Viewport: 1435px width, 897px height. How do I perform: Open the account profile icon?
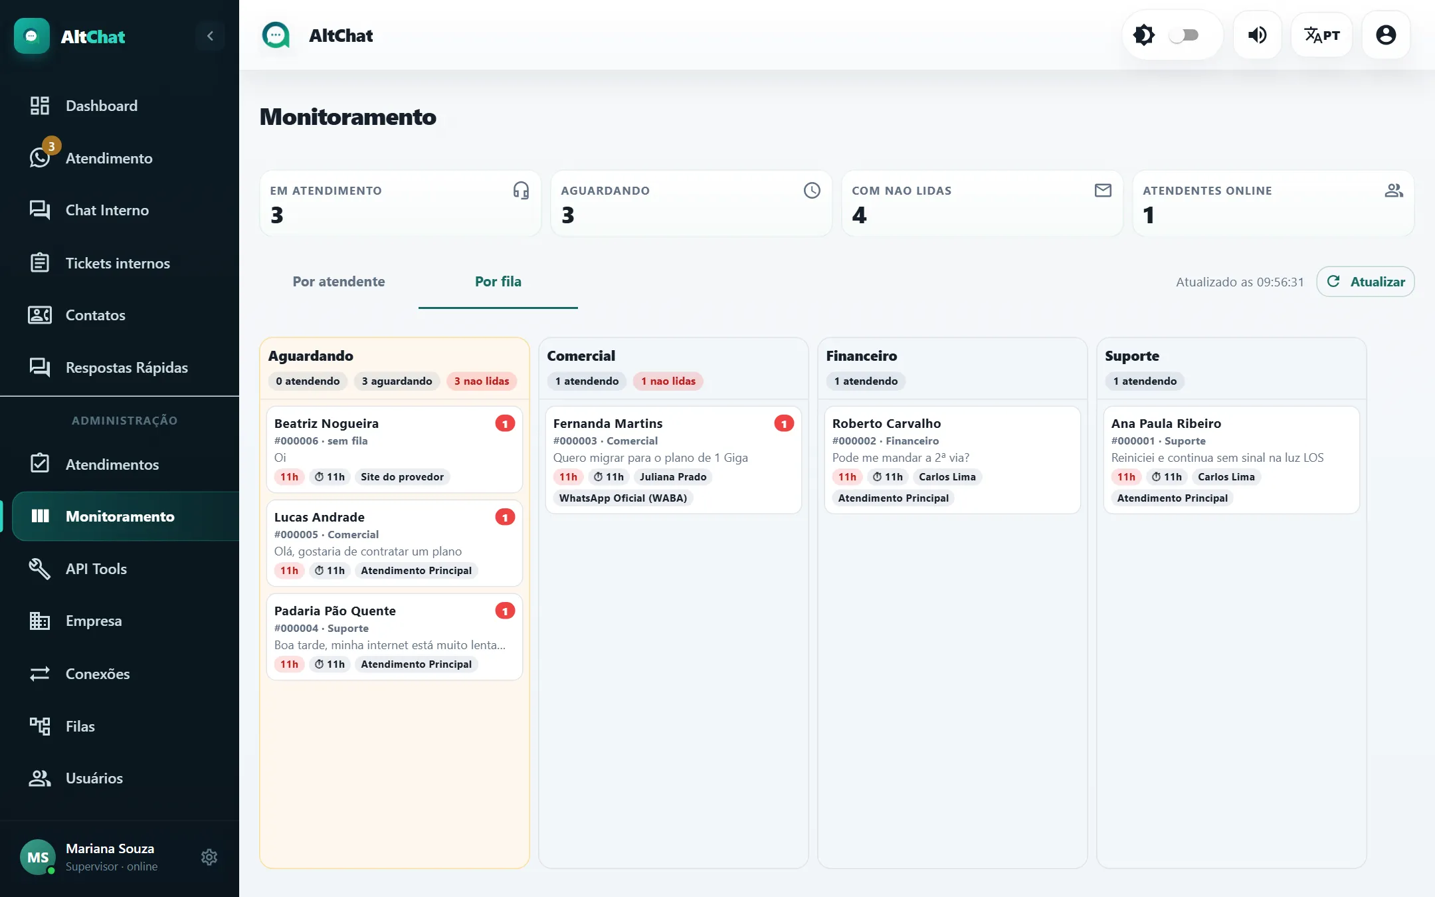click(1386, 35)
